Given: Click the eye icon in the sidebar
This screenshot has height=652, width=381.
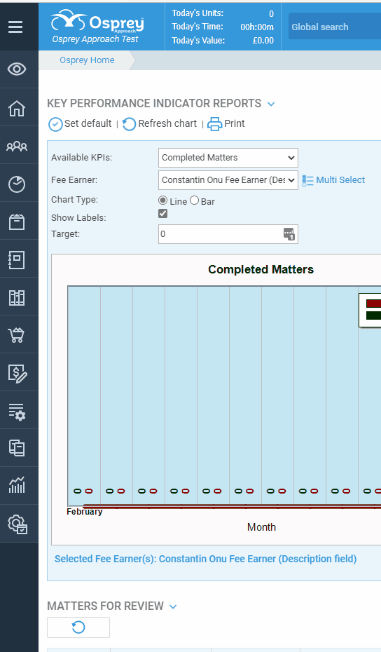Looking at the screenshot, I should click(17, 69).
